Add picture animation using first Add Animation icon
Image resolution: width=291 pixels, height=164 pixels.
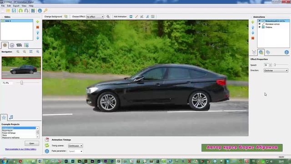[131, 16]
